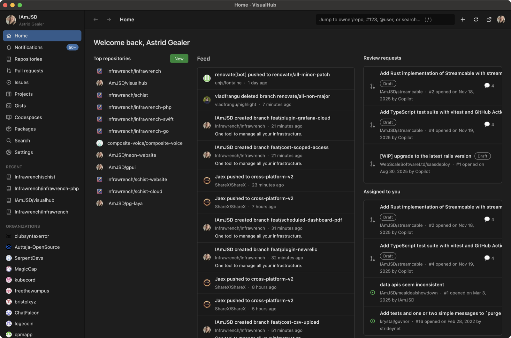
Task: Go back using the left arrow
Action: click(x=95, y=19)
